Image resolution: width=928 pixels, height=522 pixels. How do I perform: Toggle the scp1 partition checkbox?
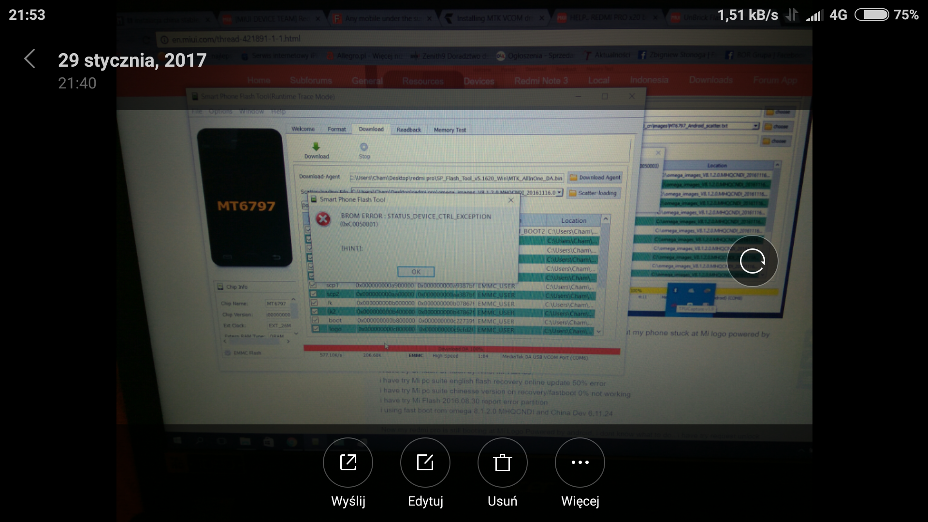[x=313, y=285]
